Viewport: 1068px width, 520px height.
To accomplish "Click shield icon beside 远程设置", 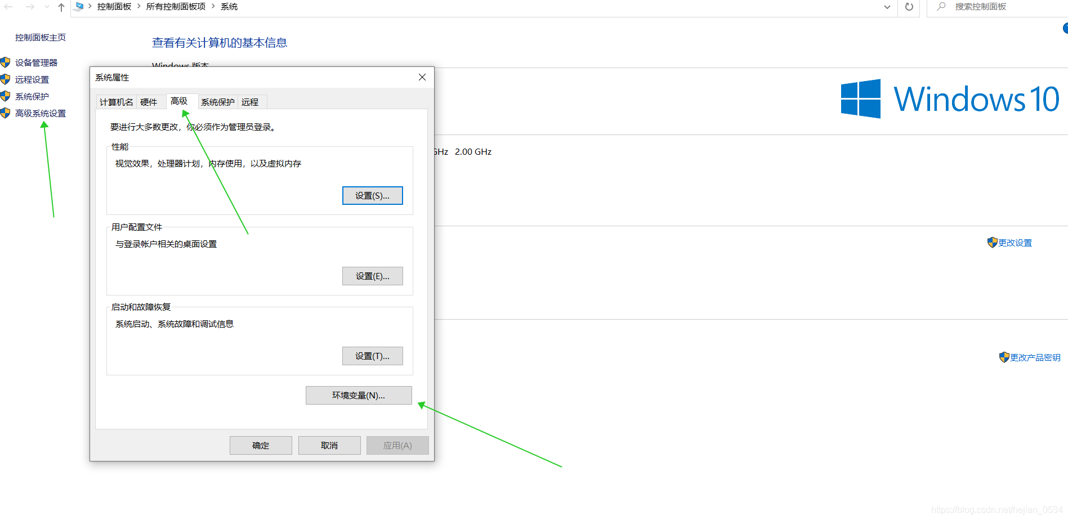I will 6,79.
